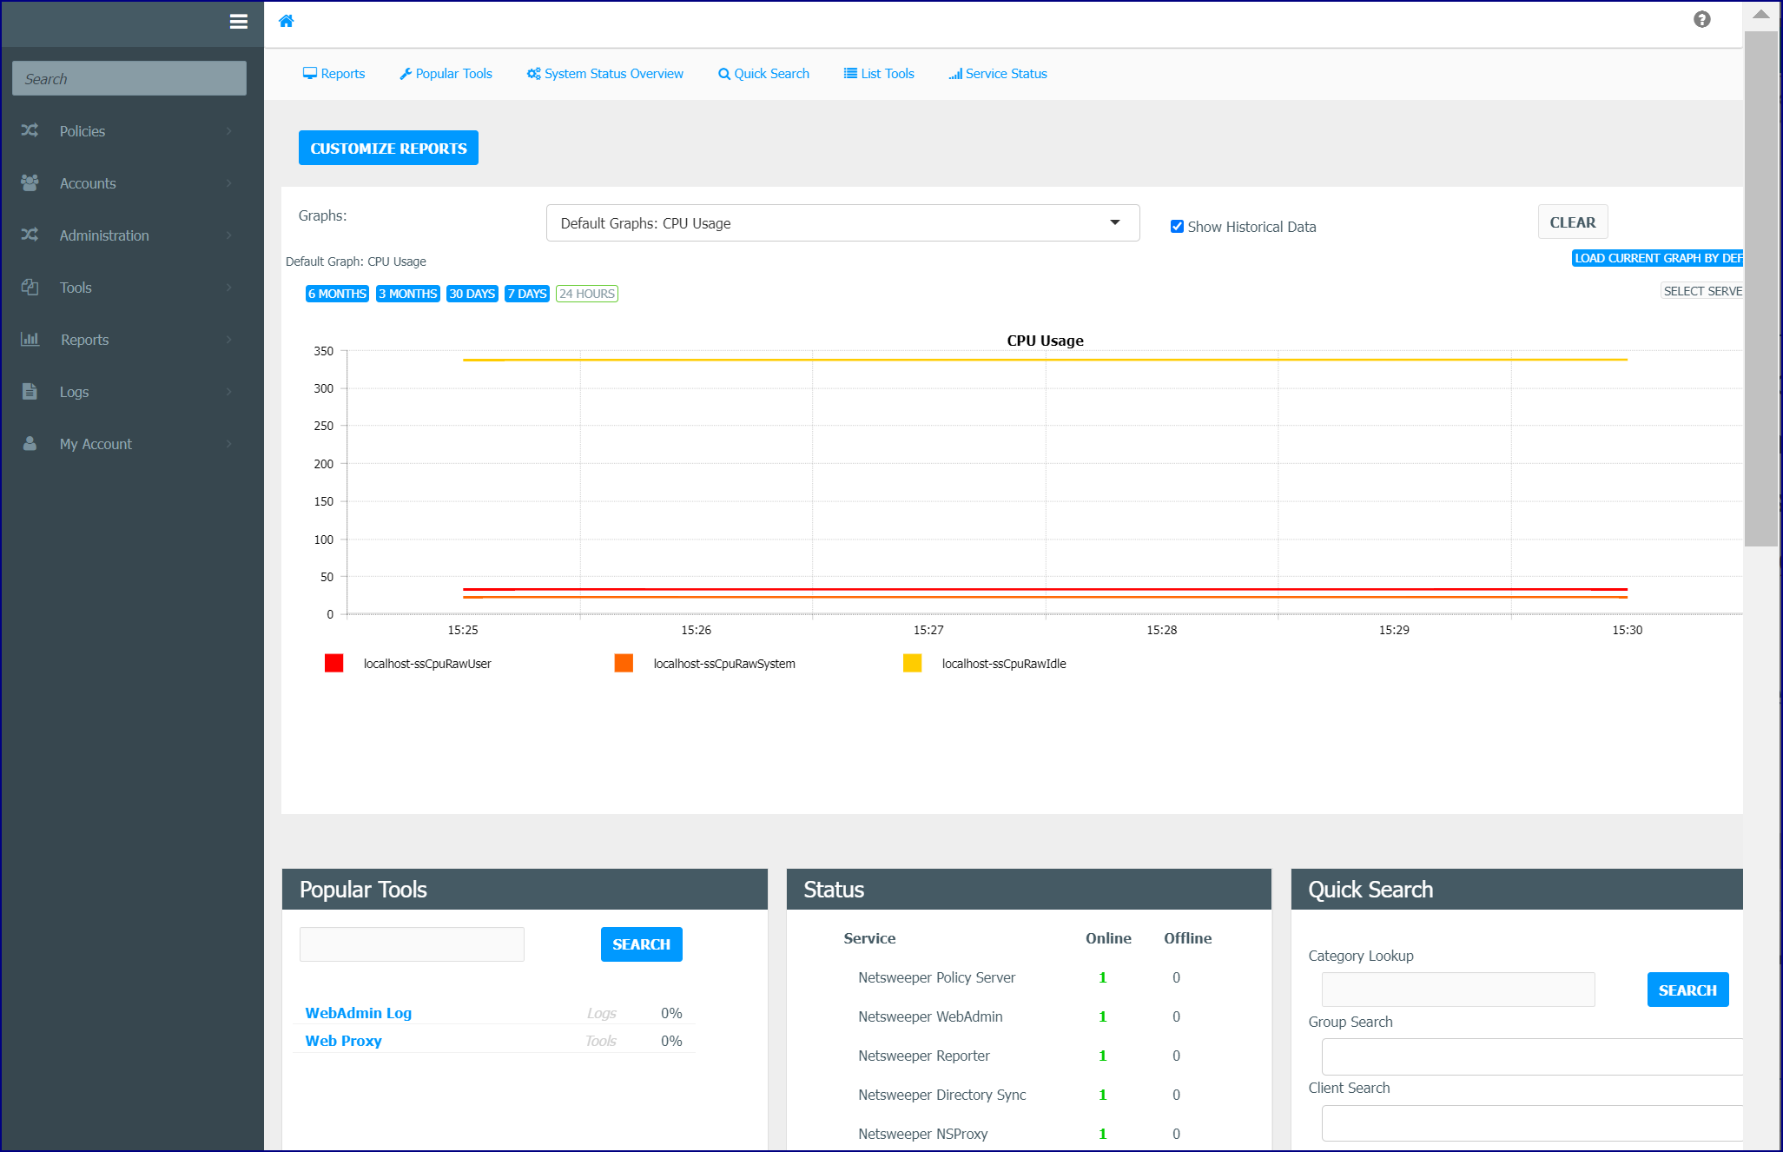The width and height of the screenshot is (1783, 1152).
Task: Open the System Status Overview tab
Action: [x=605, y=74]
